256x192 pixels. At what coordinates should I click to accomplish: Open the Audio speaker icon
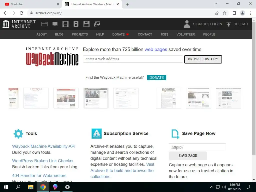76,24
